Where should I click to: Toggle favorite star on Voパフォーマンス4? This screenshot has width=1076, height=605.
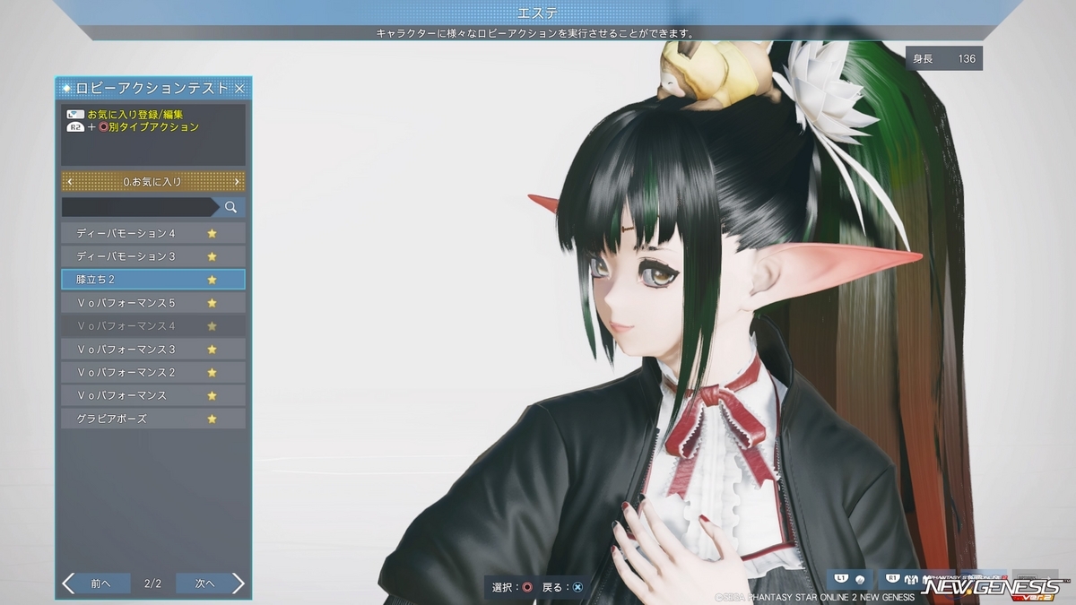point(213,326)
